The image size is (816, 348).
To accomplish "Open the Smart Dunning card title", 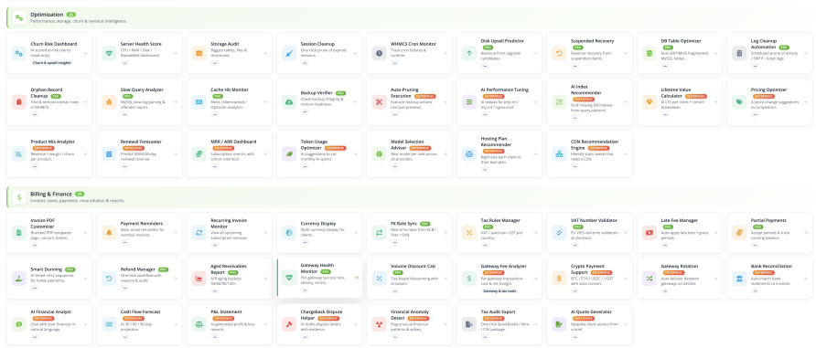I will click(47, 269).
